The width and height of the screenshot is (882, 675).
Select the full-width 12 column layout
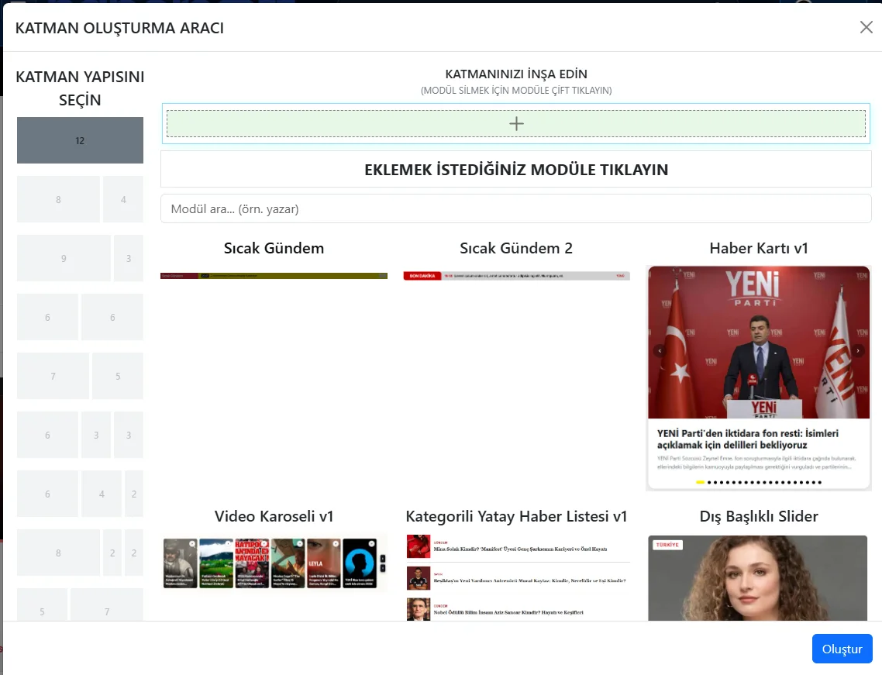pyautogui.click(x=80, y=140)
